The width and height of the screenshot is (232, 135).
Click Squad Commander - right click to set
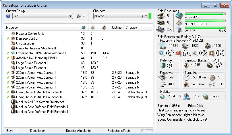point(182,119)
